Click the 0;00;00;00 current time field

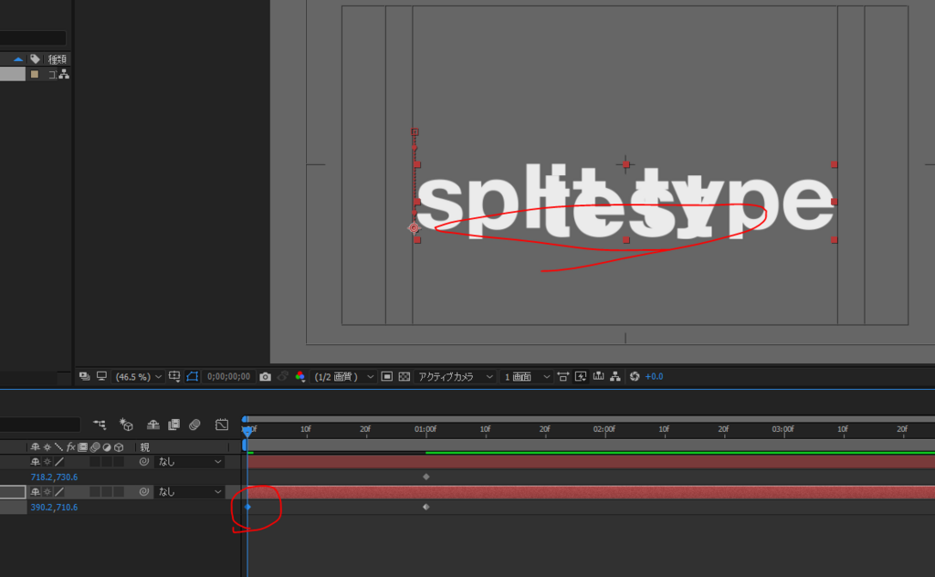228,377
